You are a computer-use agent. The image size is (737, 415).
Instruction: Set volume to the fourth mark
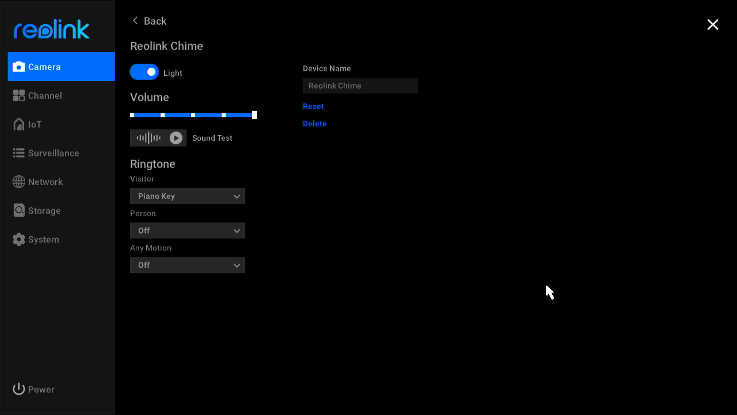click(223, 115)
